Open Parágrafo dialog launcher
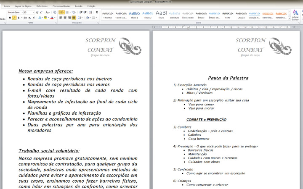 click(98, 23)
